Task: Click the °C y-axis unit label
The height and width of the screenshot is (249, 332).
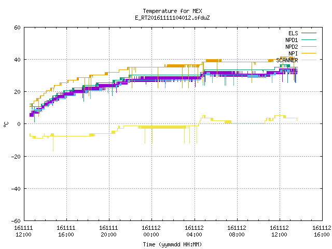Action: click(x=6, y=125)
